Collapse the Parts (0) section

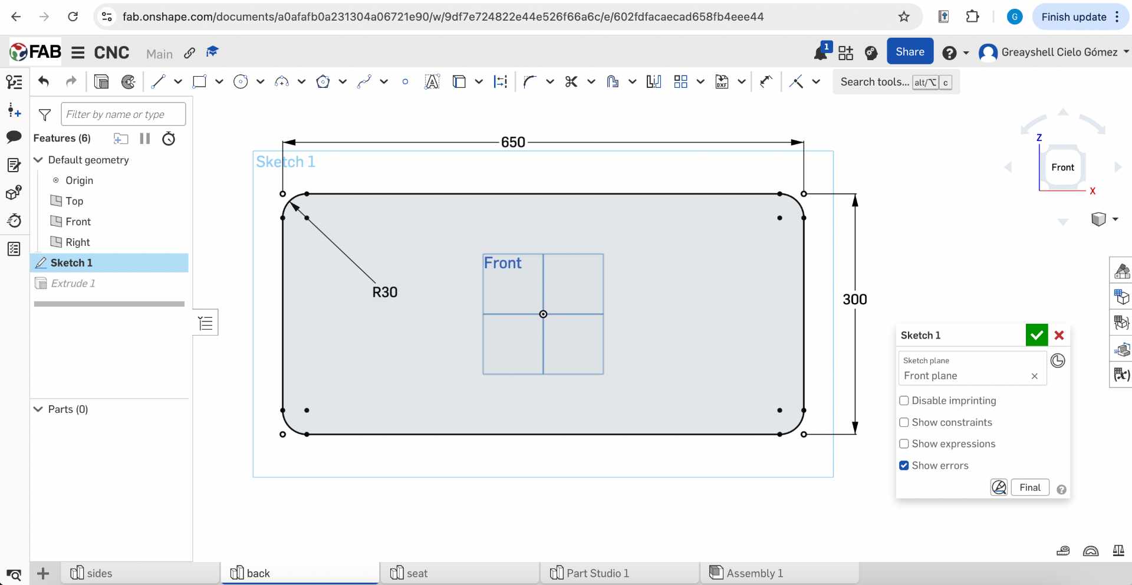[x=38, y=409]
